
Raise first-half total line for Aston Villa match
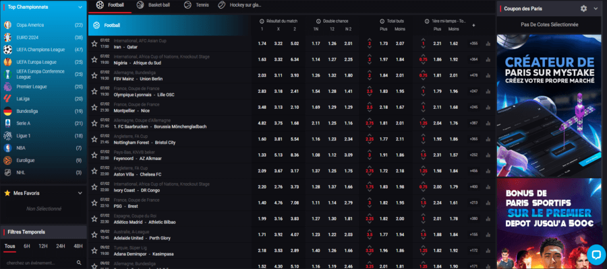pyautogui.click(x=423, y=167)
